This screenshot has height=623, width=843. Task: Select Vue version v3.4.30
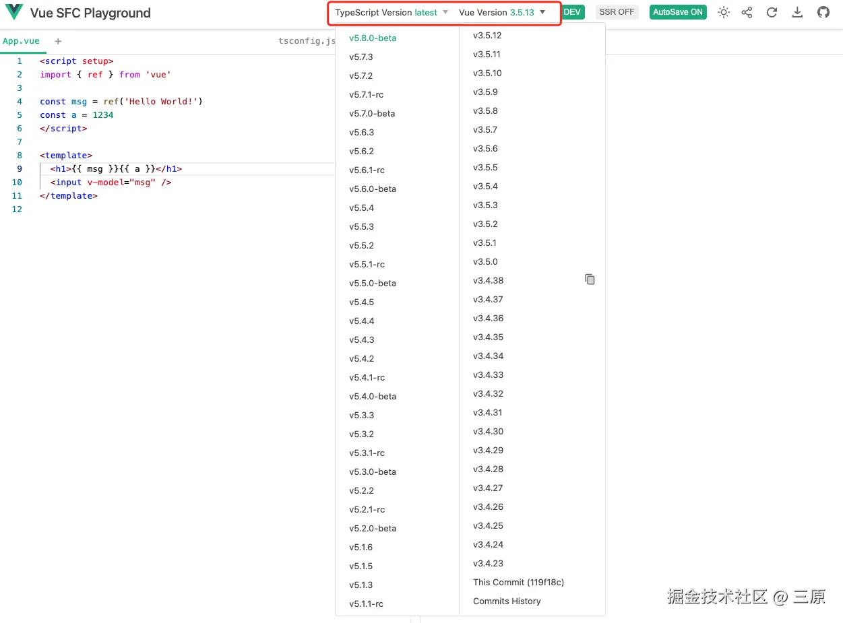pyautogui.click(x=489, y=432)
